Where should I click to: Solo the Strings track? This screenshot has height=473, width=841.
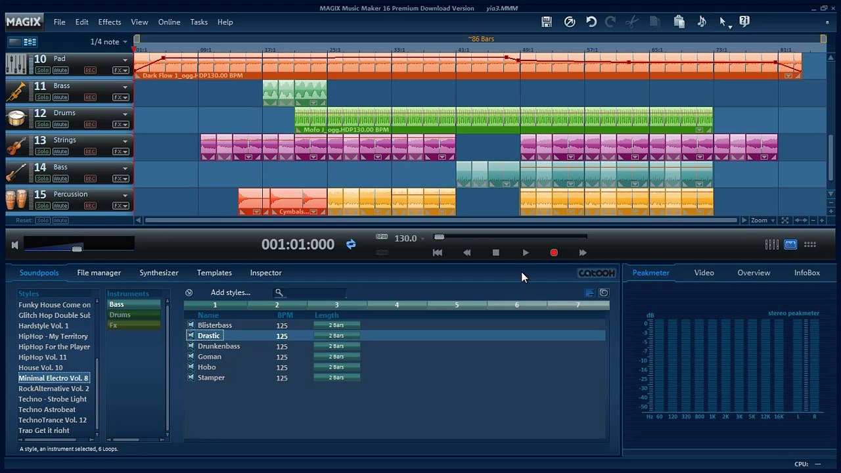[x=43, y=152]
